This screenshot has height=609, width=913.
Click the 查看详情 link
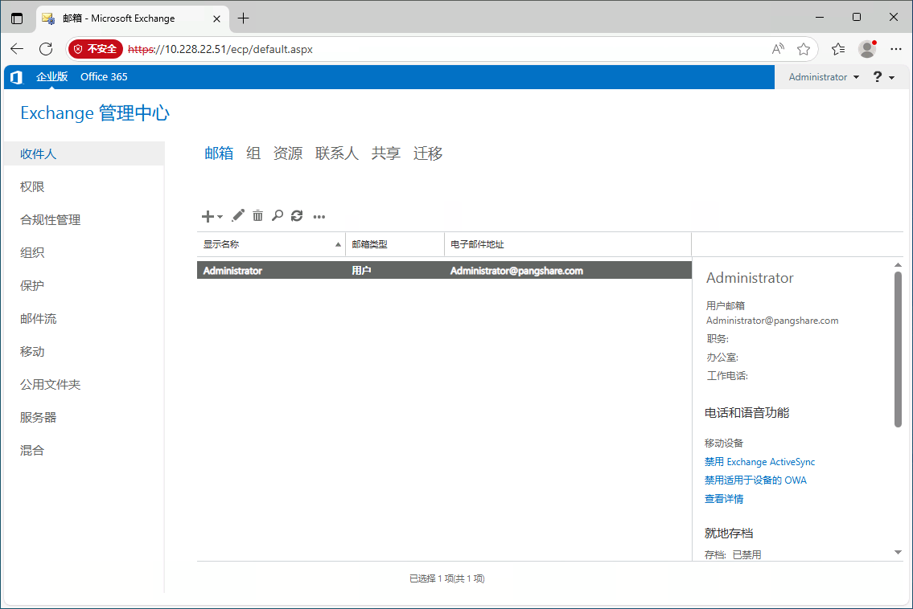point(724,499)
